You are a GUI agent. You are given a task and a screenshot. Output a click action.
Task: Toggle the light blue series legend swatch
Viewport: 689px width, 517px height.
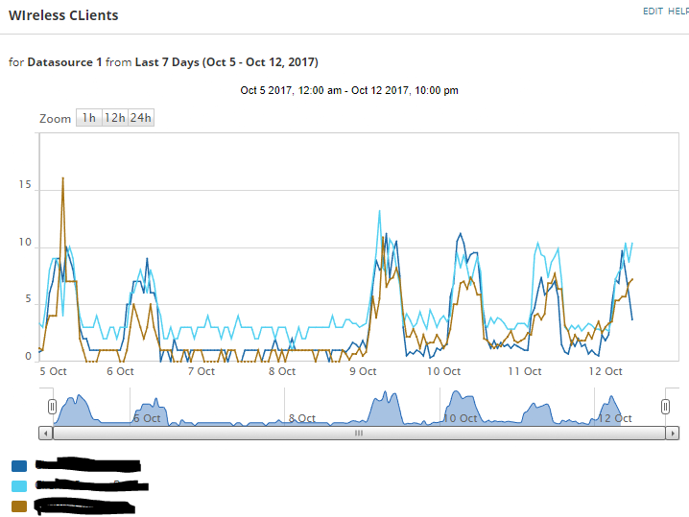click(19, 485)
